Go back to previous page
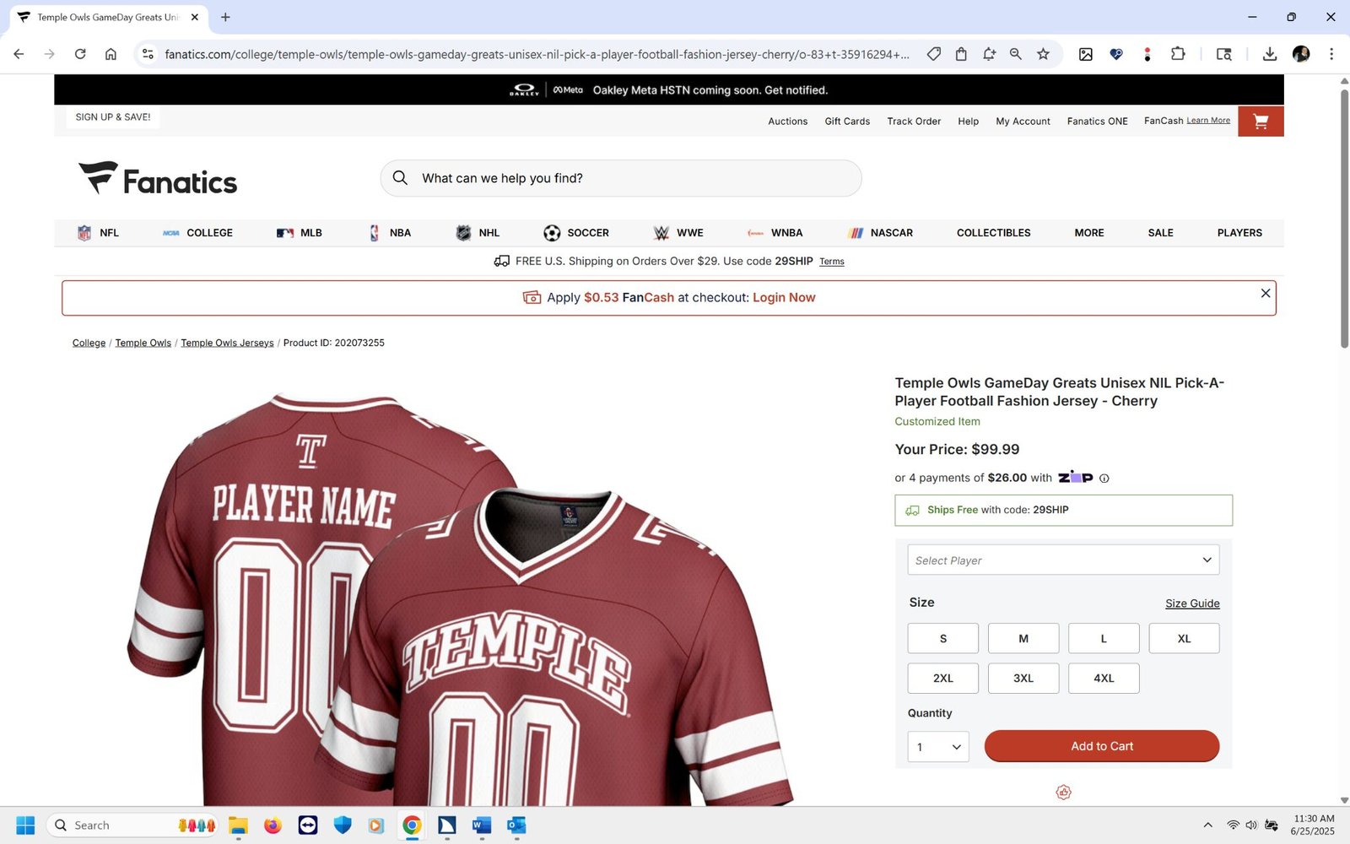 pos(19,54)
